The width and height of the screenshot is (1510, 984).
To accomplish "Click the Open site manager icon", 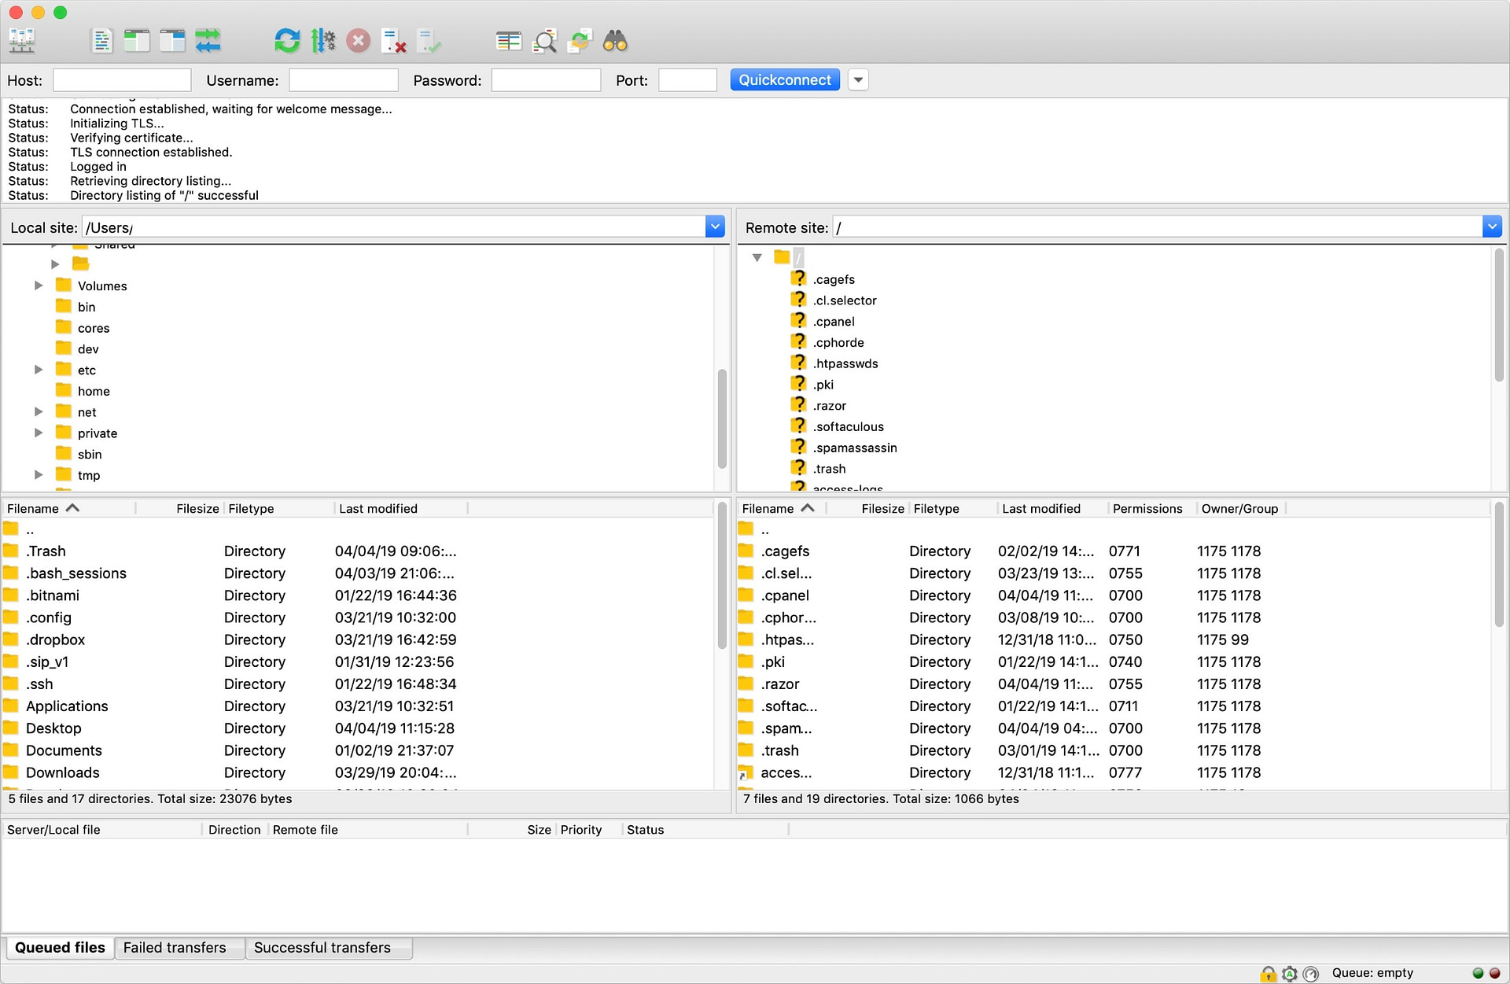I will tap(21, 42).
